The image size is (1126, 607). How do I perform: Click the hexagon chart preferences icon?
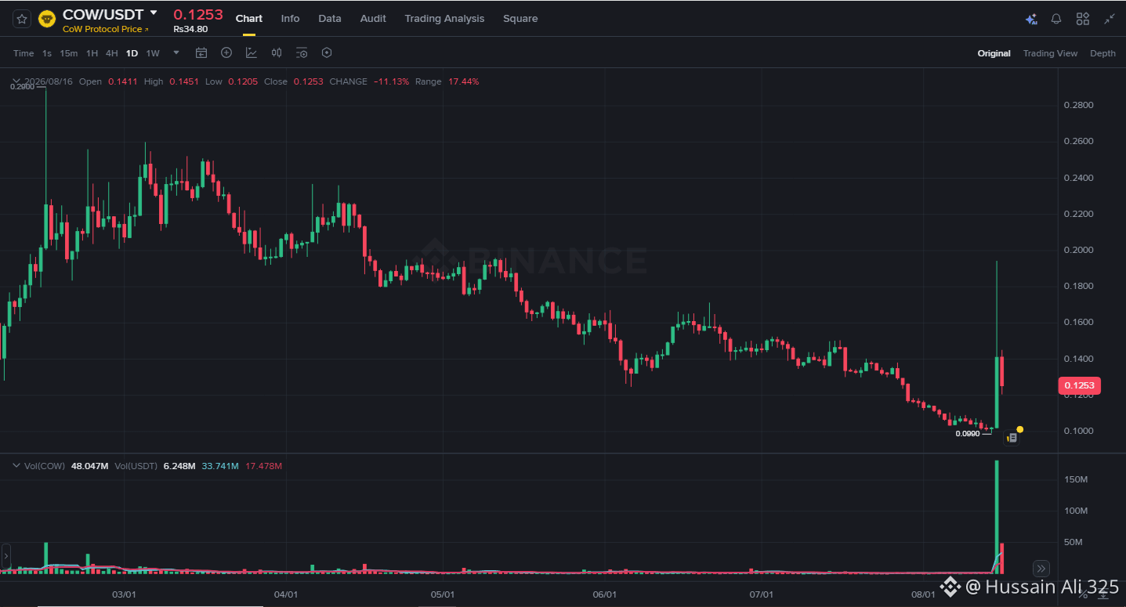[327, 53]
